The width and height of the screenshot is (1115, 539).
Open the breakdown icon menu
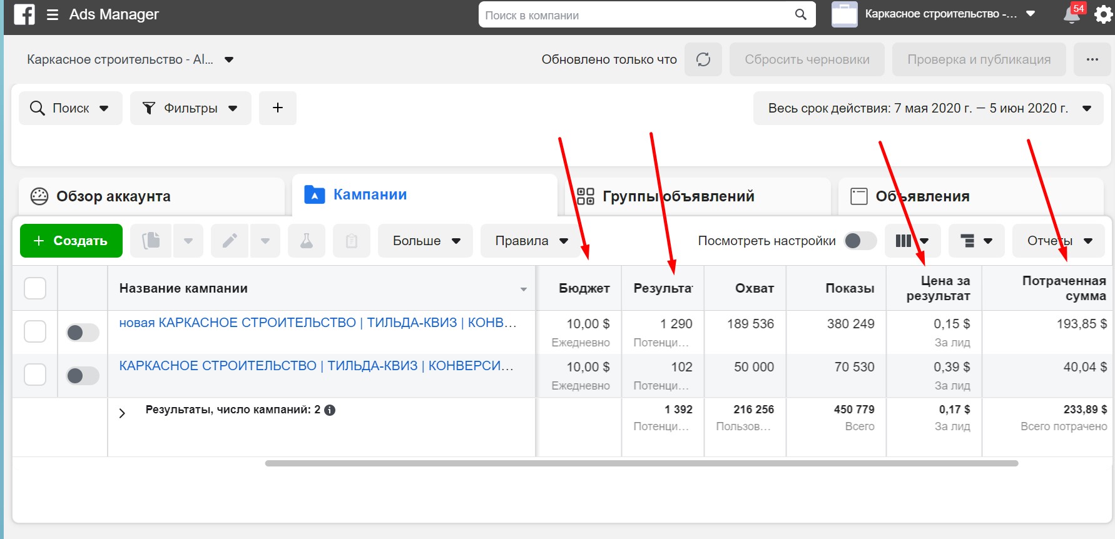click(x=976, y=241)
